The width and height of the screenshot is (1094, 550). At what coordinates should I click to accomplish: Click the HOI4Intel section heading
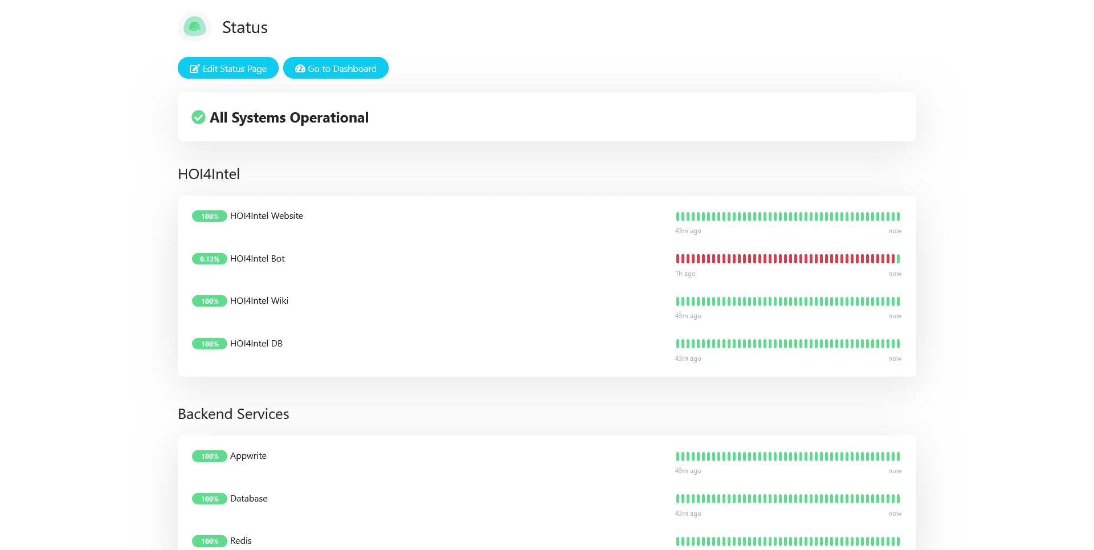coord(209,174)
